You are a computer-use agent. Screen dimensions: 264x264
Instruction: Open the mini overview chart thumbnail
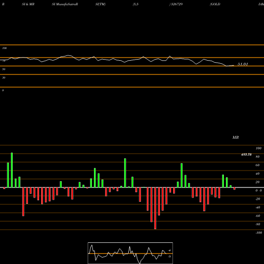[130, 253]
